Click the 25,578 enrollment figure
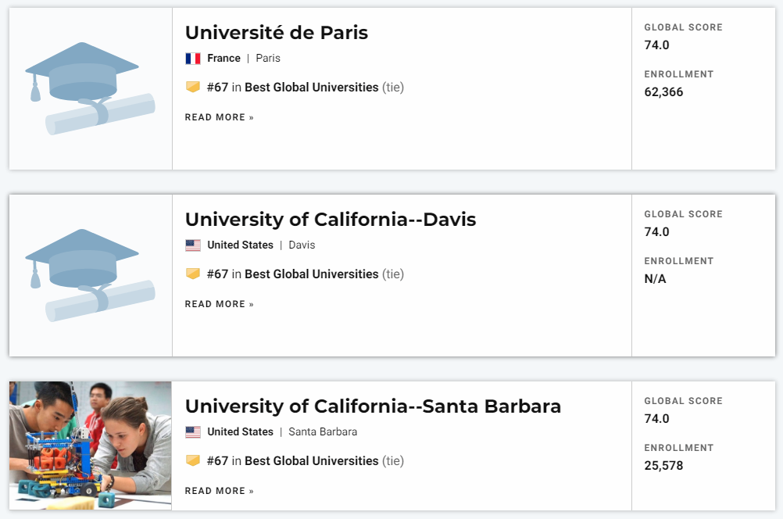 pos(663,466)
